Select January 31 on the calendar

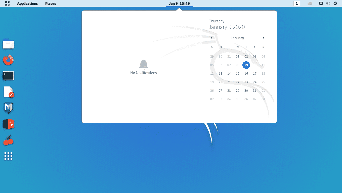(x=254, y=90)
